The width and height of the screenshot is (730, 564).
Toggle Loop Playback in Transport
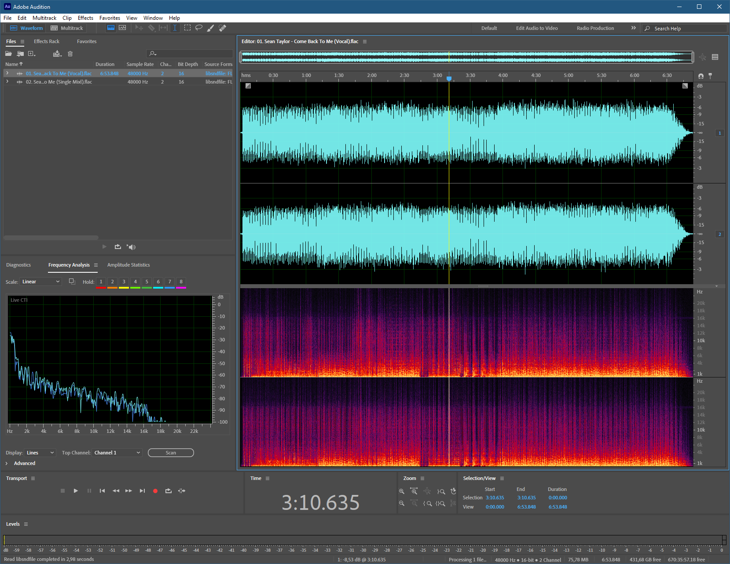coord(169,491)
